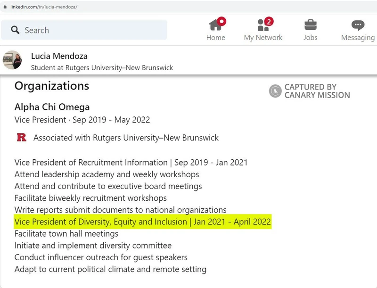
Task: Open the Messaging label in the nav
Action: coord(358,38)
